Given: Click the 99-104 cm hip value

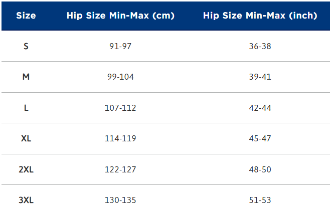Looking at the screenshot, I should 120,77.
